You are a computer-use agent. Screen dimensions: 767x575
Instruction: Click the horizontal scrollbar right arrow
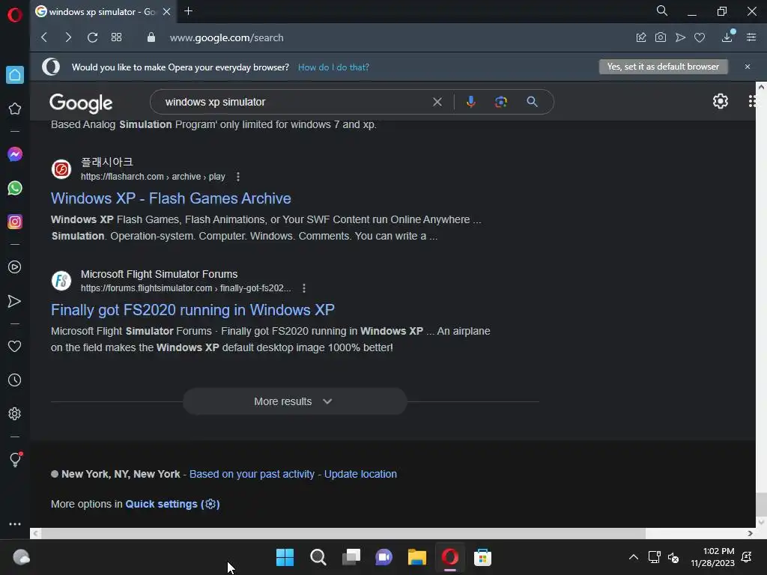point(750,533)
